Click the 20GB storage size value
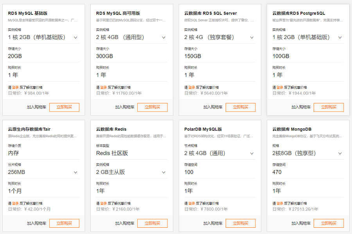352x234 pixels. coord(15,56)
